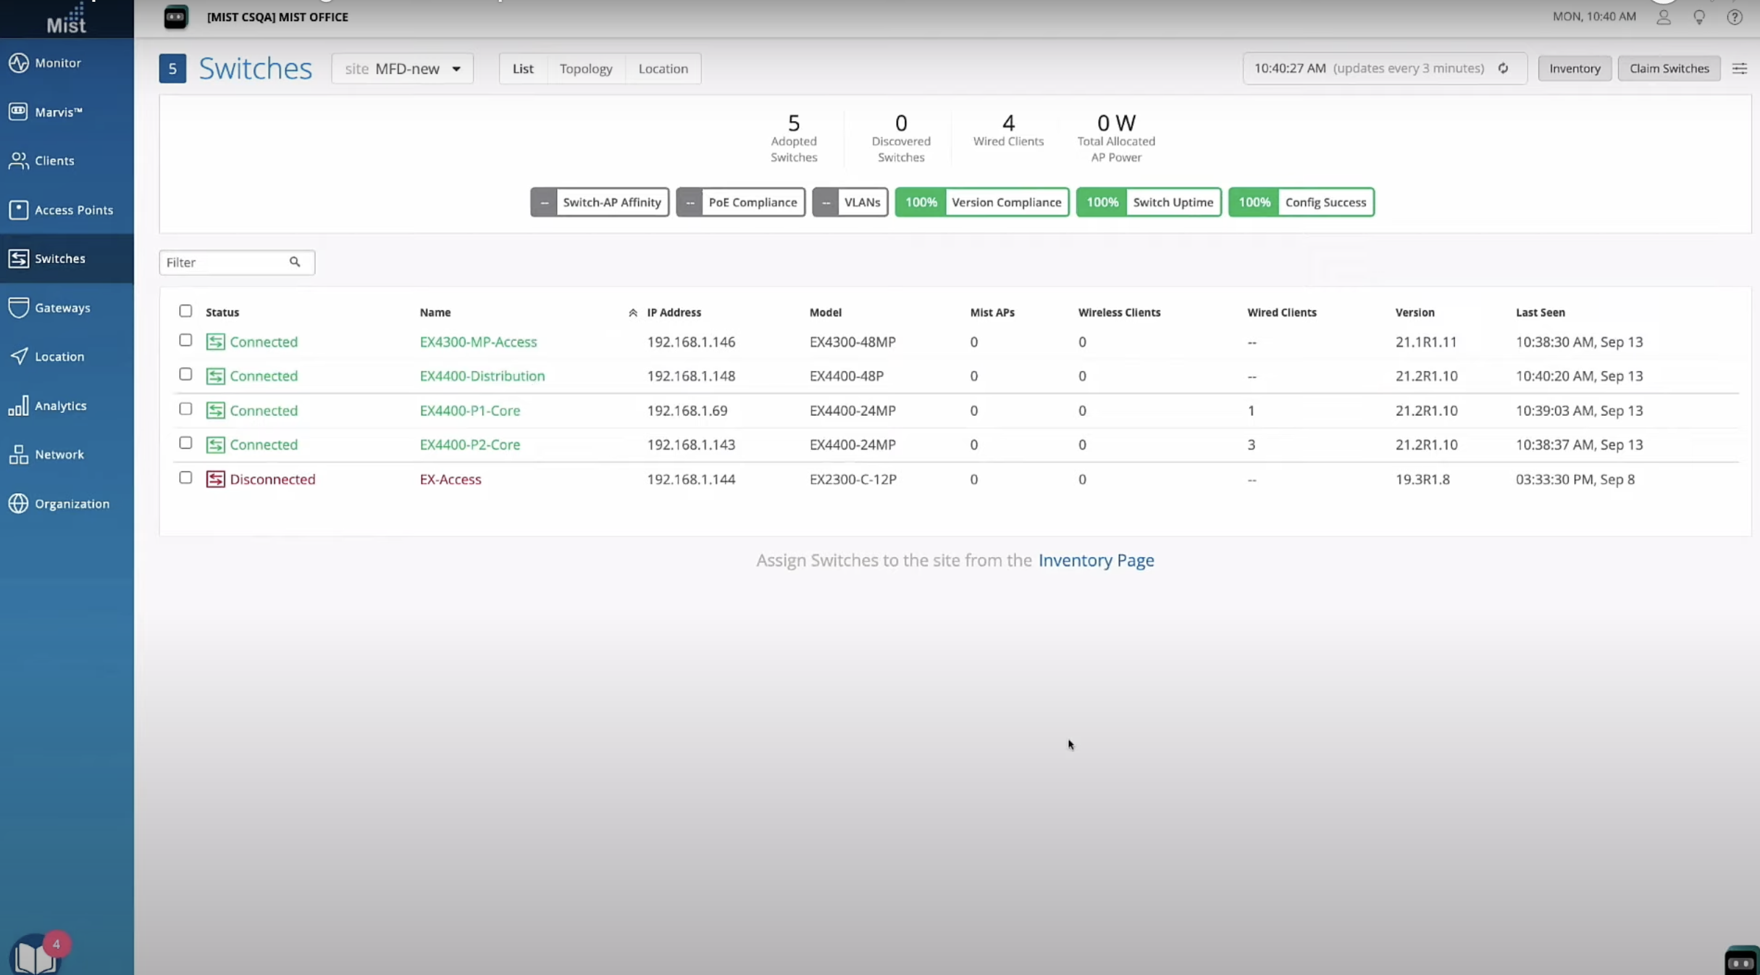Switch to the Topology tab
Screen dimensions: 1760x975
(585, 67)
